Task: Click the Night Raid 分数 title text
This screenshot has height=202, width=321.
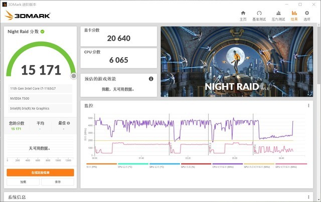Action: click(x=23, y=32)
